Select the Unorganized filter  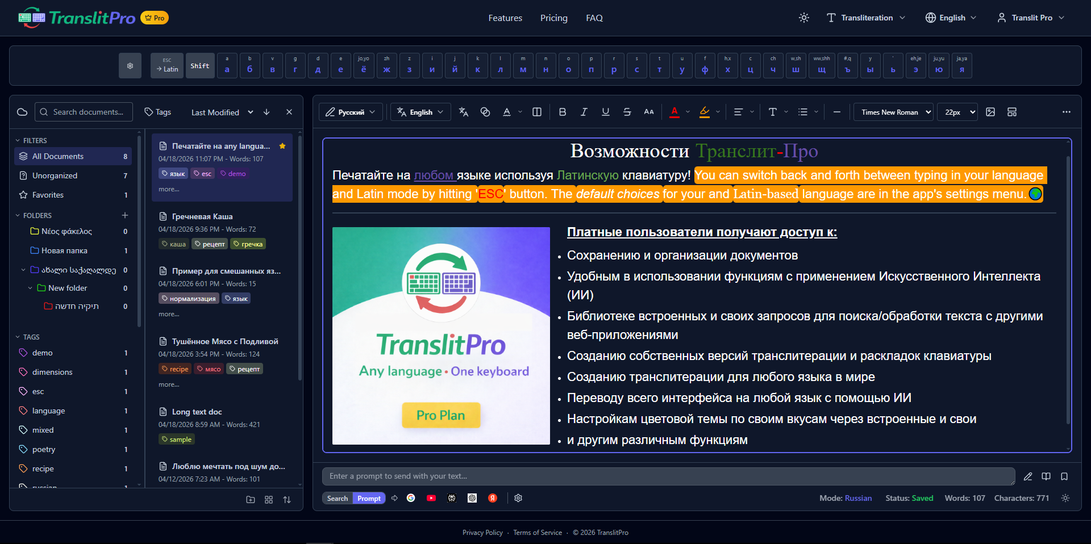(x=73, y=175)
